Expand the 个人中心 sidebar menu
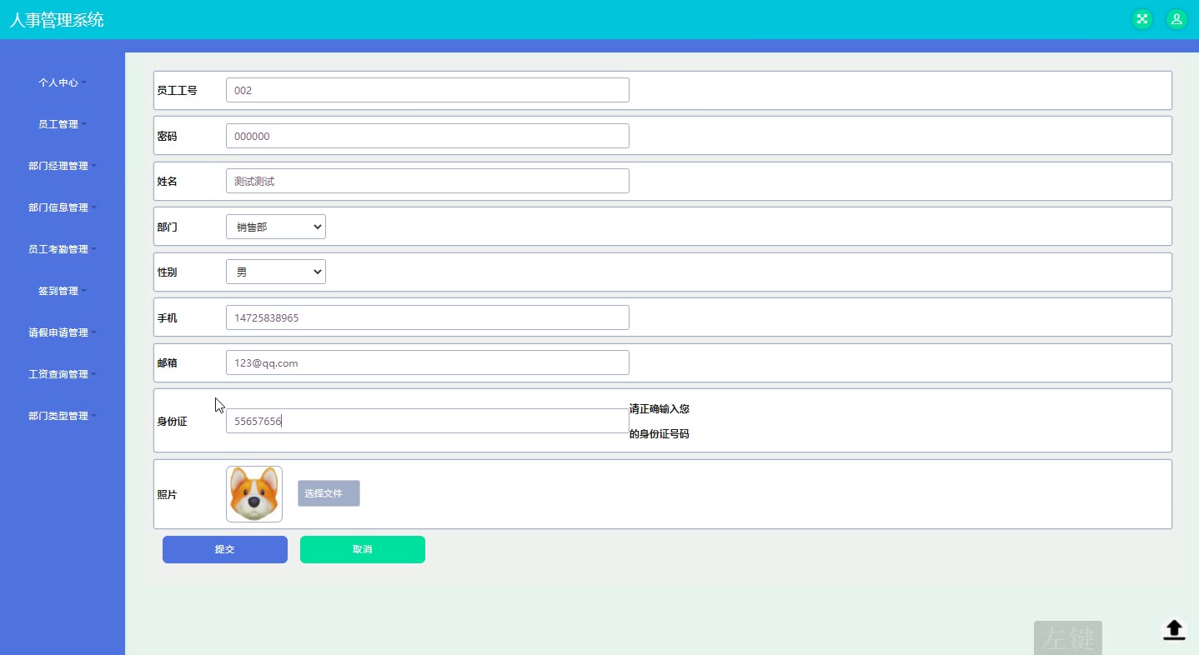 click(x=63, y=82)
